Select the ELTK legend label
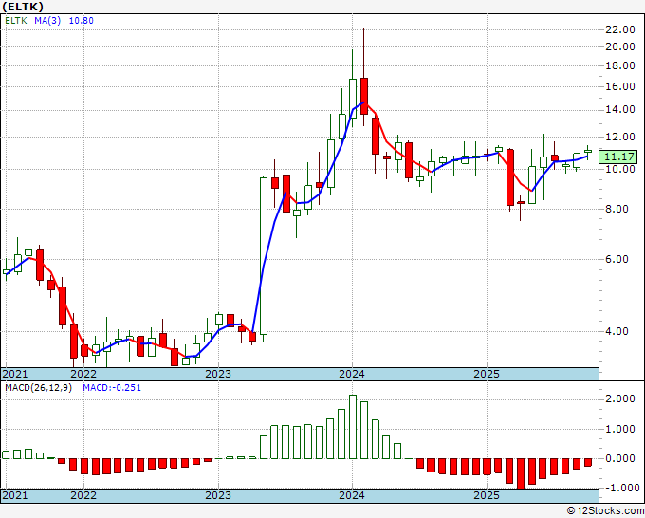The image size is (645, 518). pyautogui.click(x=16, y=20)
